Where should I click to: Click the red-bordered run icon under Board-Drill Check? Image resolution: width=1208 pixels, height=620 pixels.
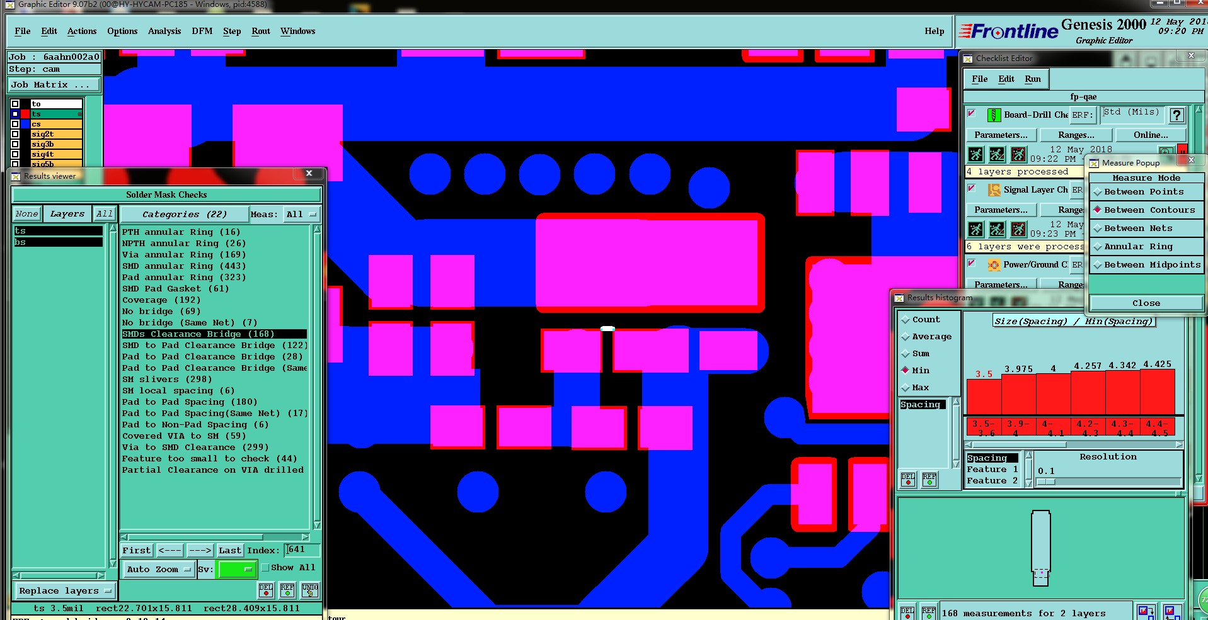[x=1018, y=154]
